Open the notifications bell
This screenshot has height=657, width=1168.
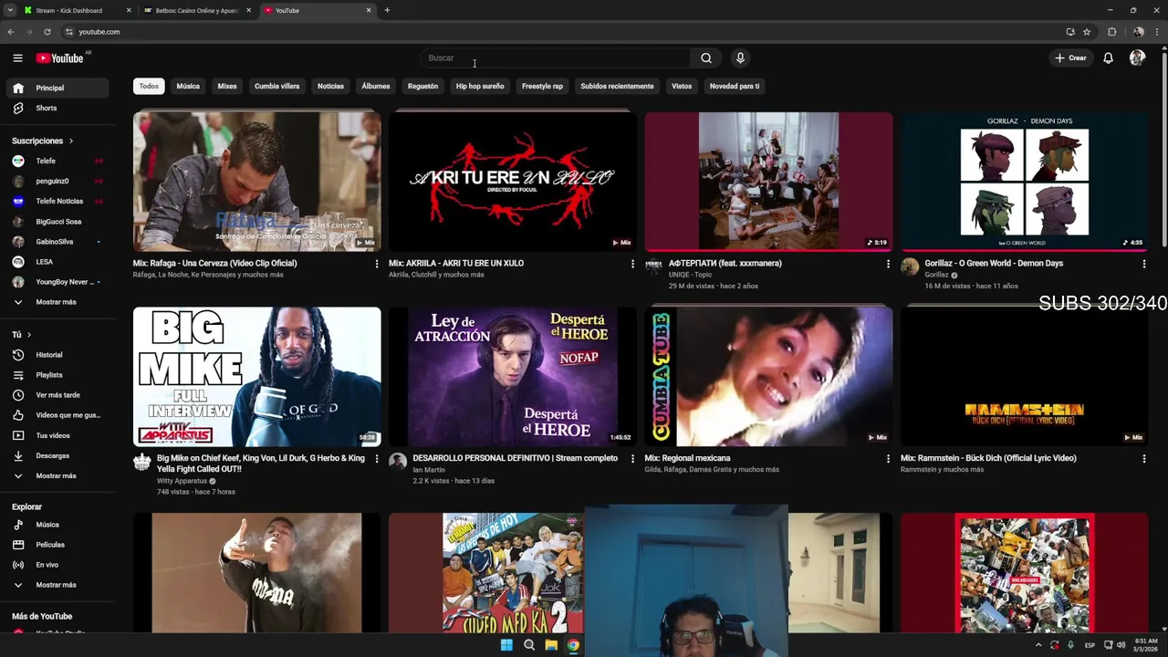point(1108,57)
